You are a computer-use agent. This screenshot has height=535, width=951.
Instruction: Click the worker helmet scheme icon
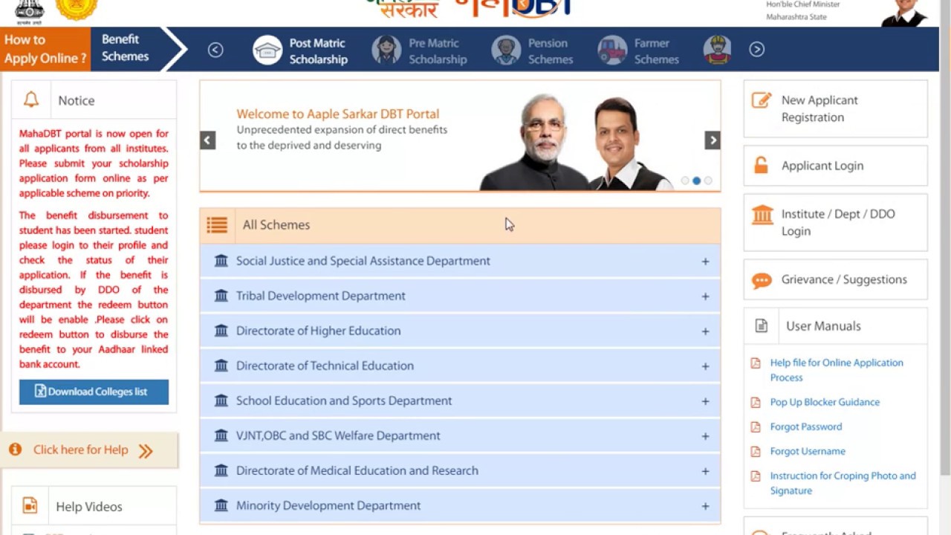(717, 50)
